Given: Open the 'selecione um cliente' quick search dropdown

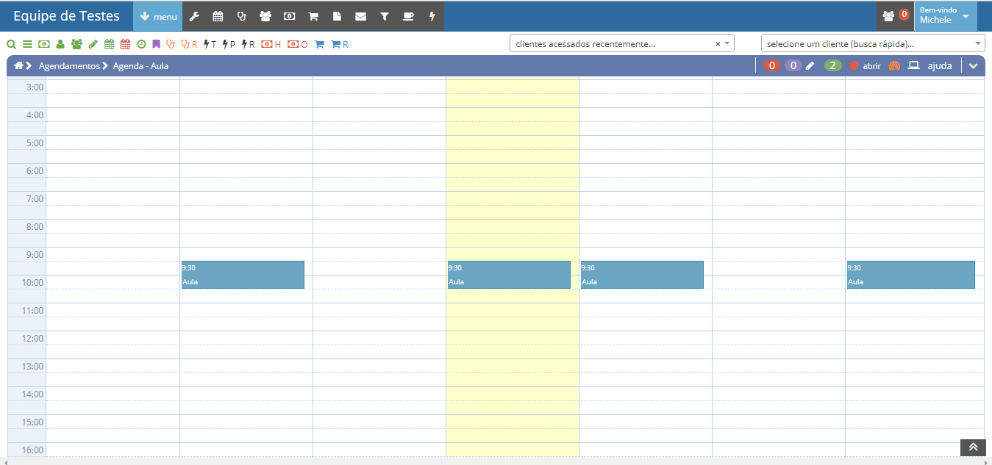Looking at the screenshot, I should pyautogui.click(x=872, y=43).
